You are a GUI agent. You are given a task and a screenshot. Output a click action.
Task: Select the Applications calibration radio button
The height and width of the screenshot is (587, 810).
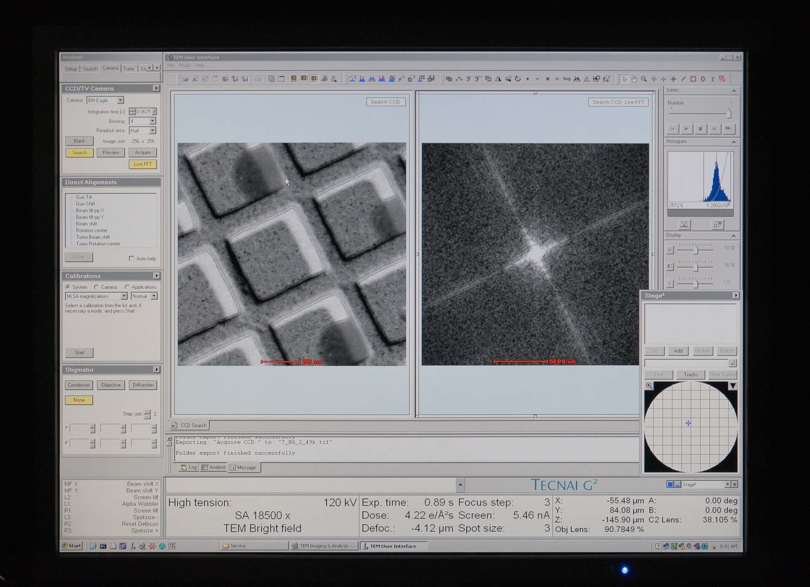[x=127, y=287]
